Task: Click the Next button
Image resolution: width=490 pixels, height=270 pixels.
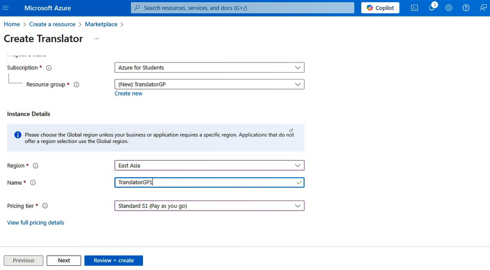Action: pyautogui.click(x=64, y=260)
